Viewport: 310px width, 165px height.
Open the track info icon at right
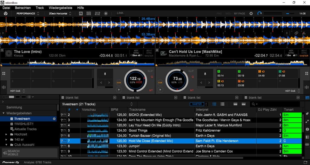click(x=307, y=129)
